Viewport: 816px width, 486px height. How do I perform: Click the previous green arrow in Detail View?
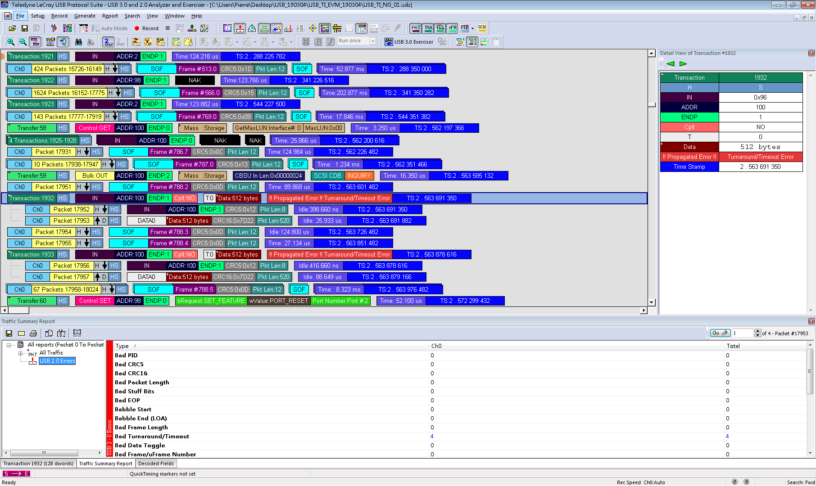pos(670,64)
